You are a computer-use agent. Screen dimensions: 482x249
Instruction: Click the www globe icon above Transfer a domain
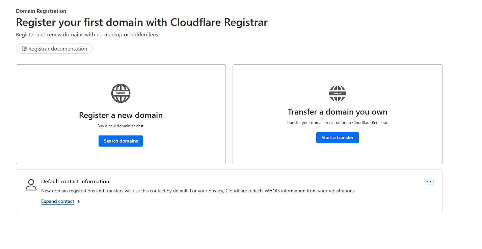(x=338, y=93)
